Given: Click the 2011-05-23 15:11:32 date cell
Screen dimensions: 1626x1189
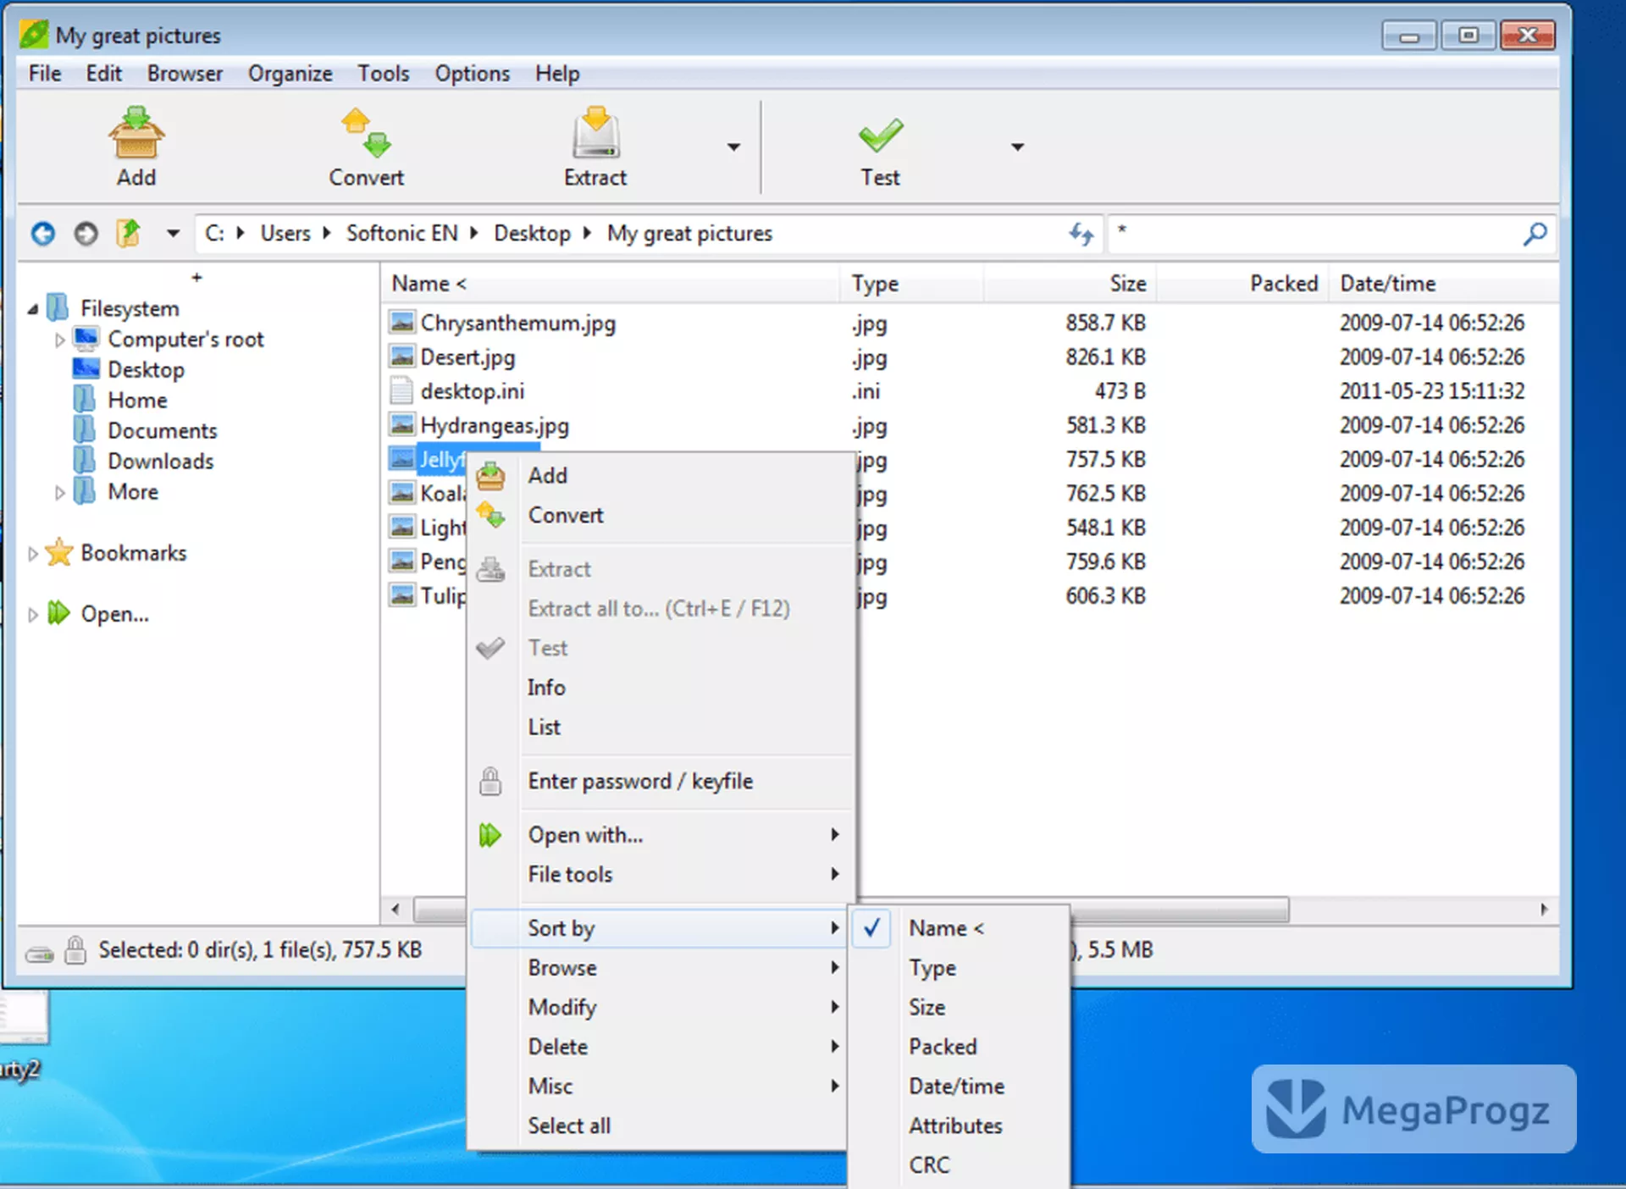Looking at the screenshot, I should (1432, 391).
